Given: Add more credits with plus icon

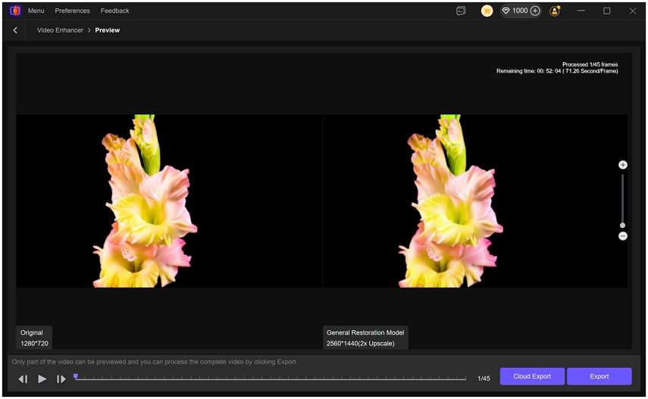Looking at the screenshot, I should [x=535, y=11].
